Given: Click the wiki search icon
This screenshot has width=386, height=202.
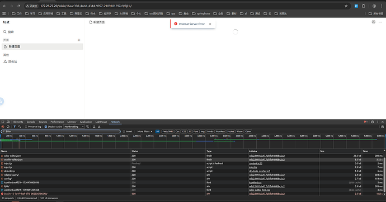Looking at the screenshot, I should pos(4,32).
